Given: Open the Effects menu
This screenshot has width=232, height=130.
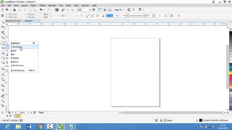Looking at the screenshot, I should [42, 5].
